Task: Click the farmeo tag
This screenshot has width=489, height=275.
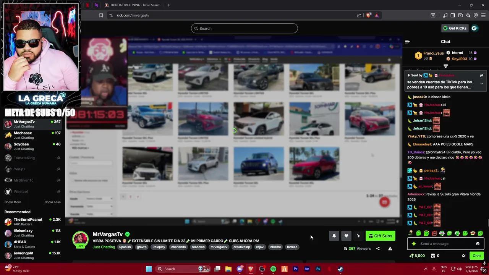Action: point(292,247)
